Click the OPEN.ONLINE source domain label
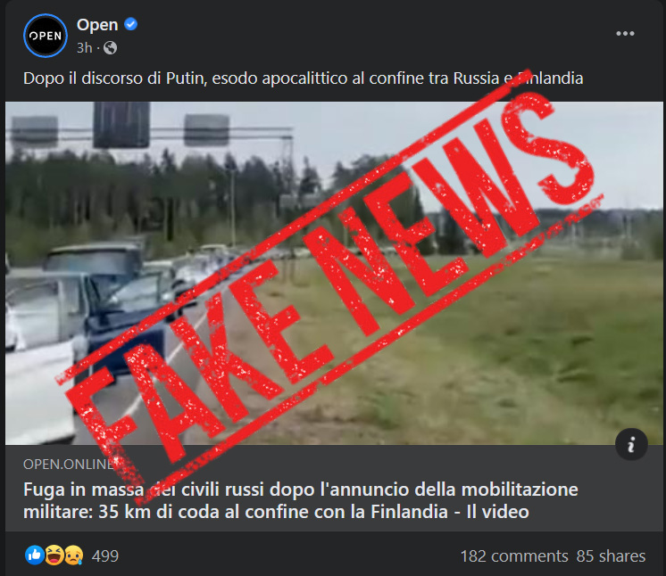Screen dimensions: 666x576 [x=69, y=464]
